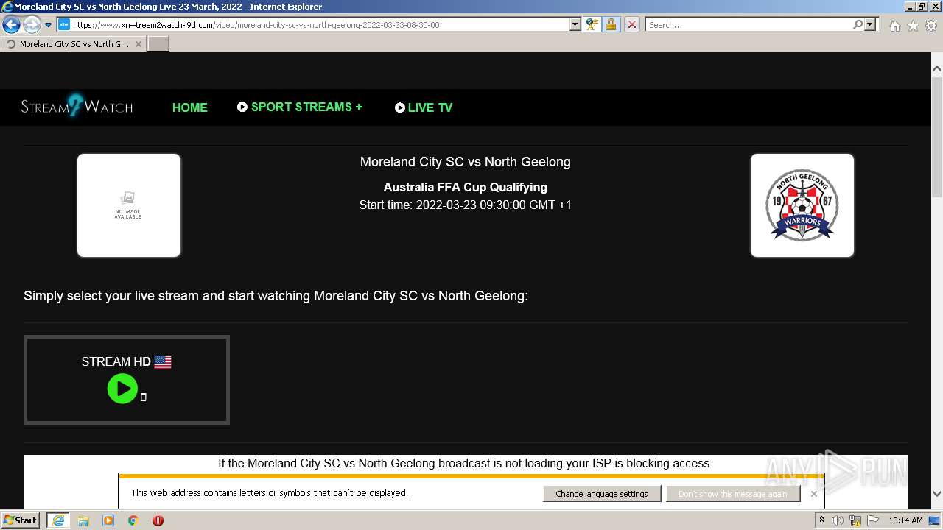This screenshot has height=530, width=943.
Task: Open the Tools gear icon
Action: tap(931, 26)
